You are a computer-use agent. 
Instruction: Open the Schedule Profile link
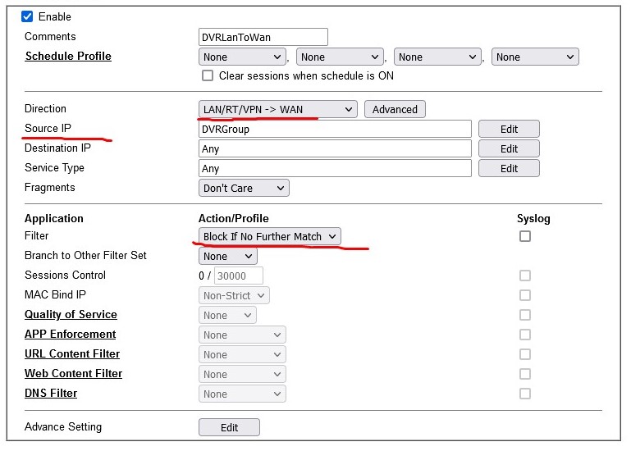click(x=68, y=57)
